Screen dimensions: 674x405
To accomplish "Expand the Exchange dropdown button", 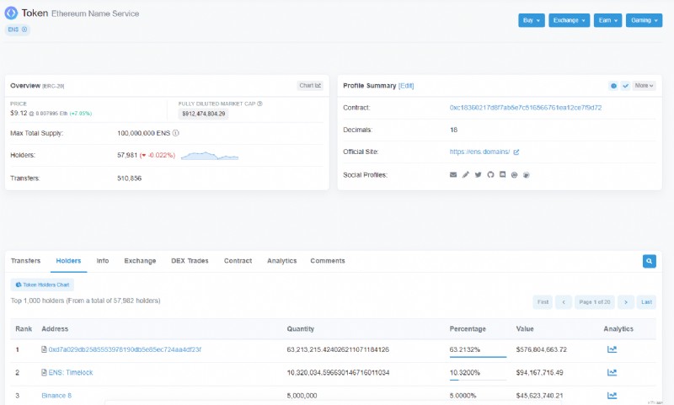I will [570, 20].
